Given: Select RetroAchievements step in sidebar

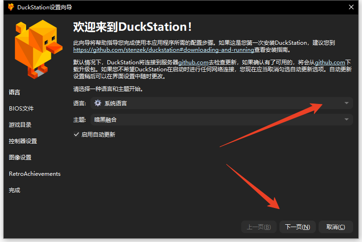Looking at the screenshot, I should click(35, 174).
